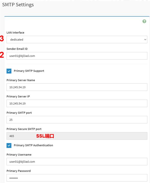Click the red number 2 marker

coord(2,55)
